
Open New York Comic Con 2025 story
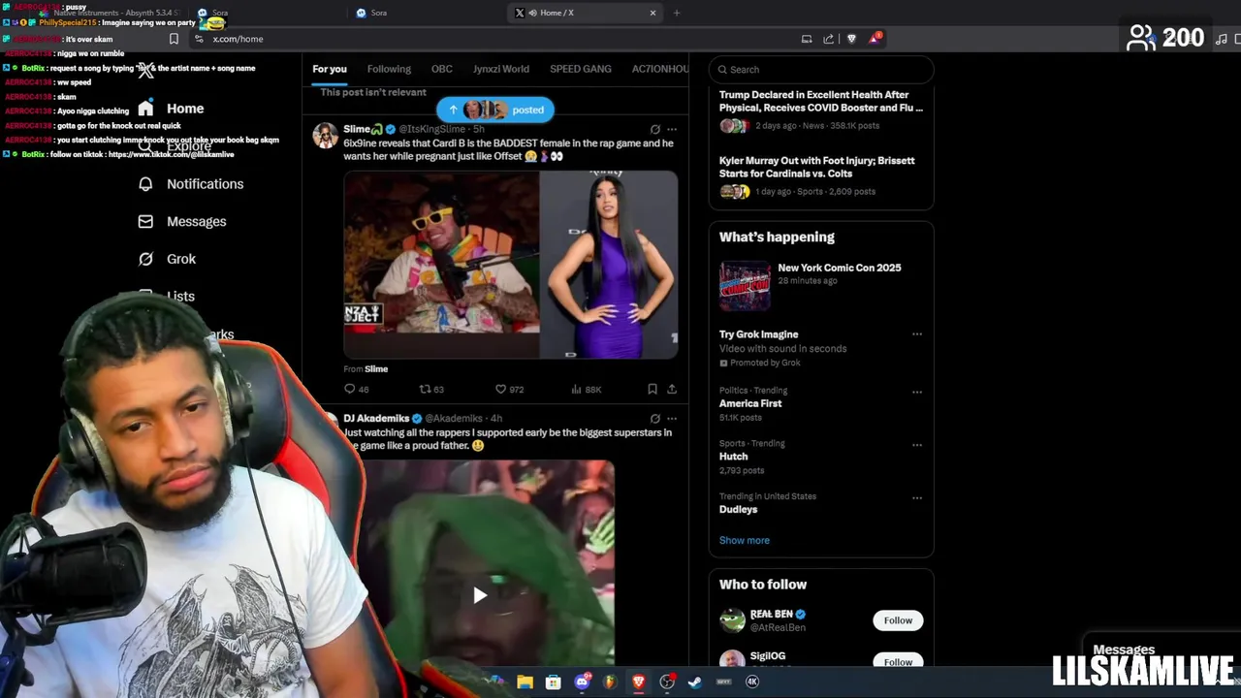pos(839,268)
